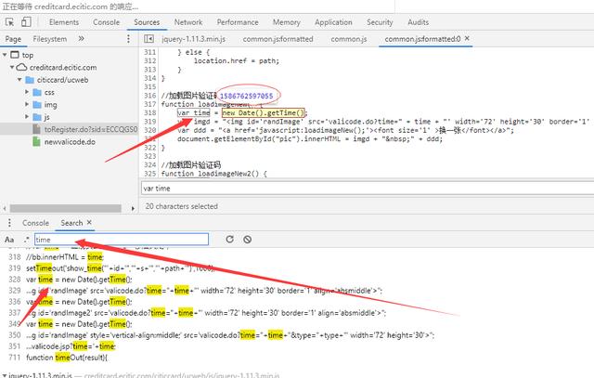594x378 pixels.
Task: Activate the inspect element picker icon
Action: 10,22
